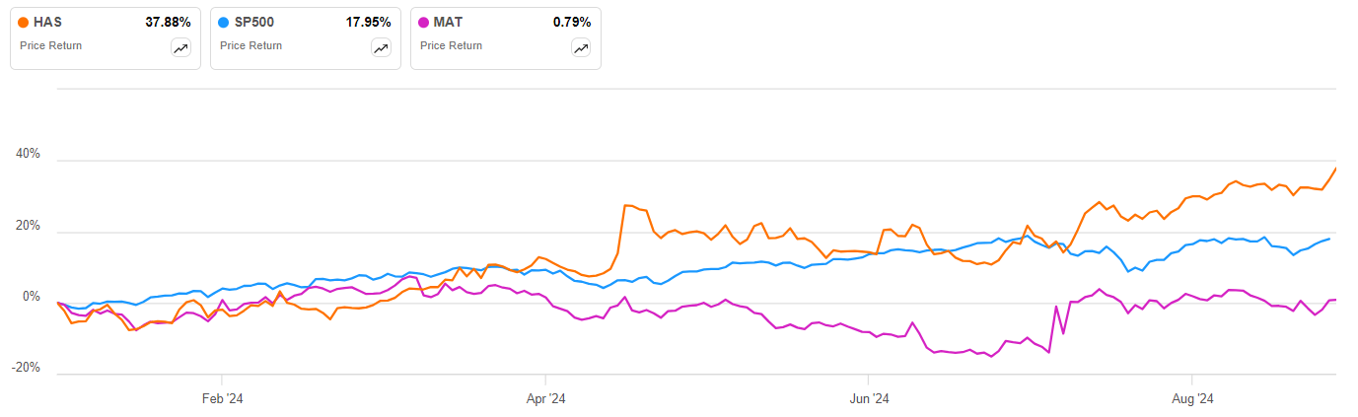The image size is (1358, 417).
Task: Click the blue SP500 color dot
Action: (225, 22)
